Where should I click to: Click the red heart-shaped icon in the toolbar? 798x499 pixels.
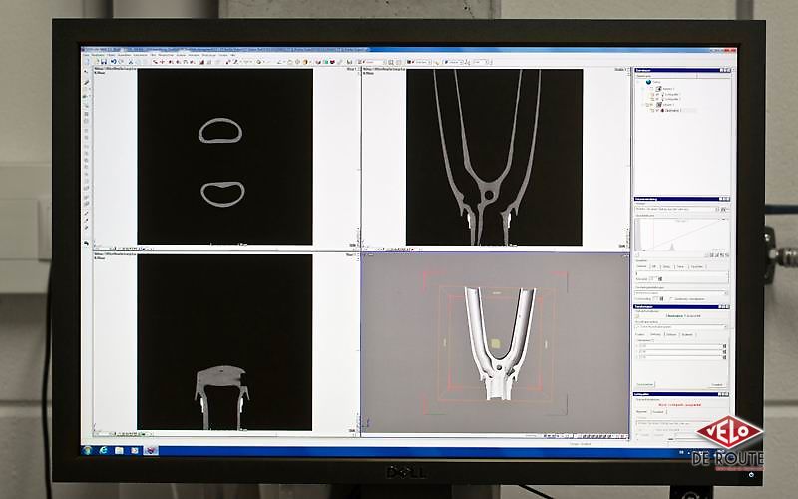pos(333,62)
